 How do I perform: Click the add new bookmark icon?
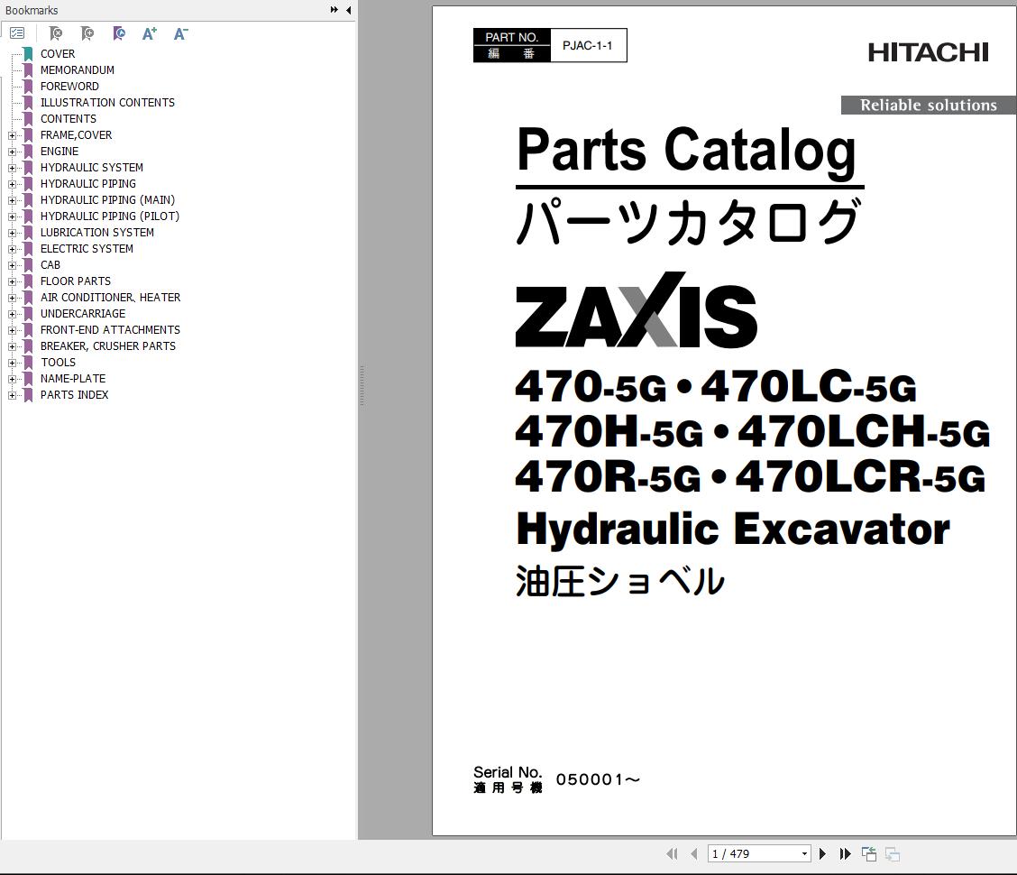87,33
